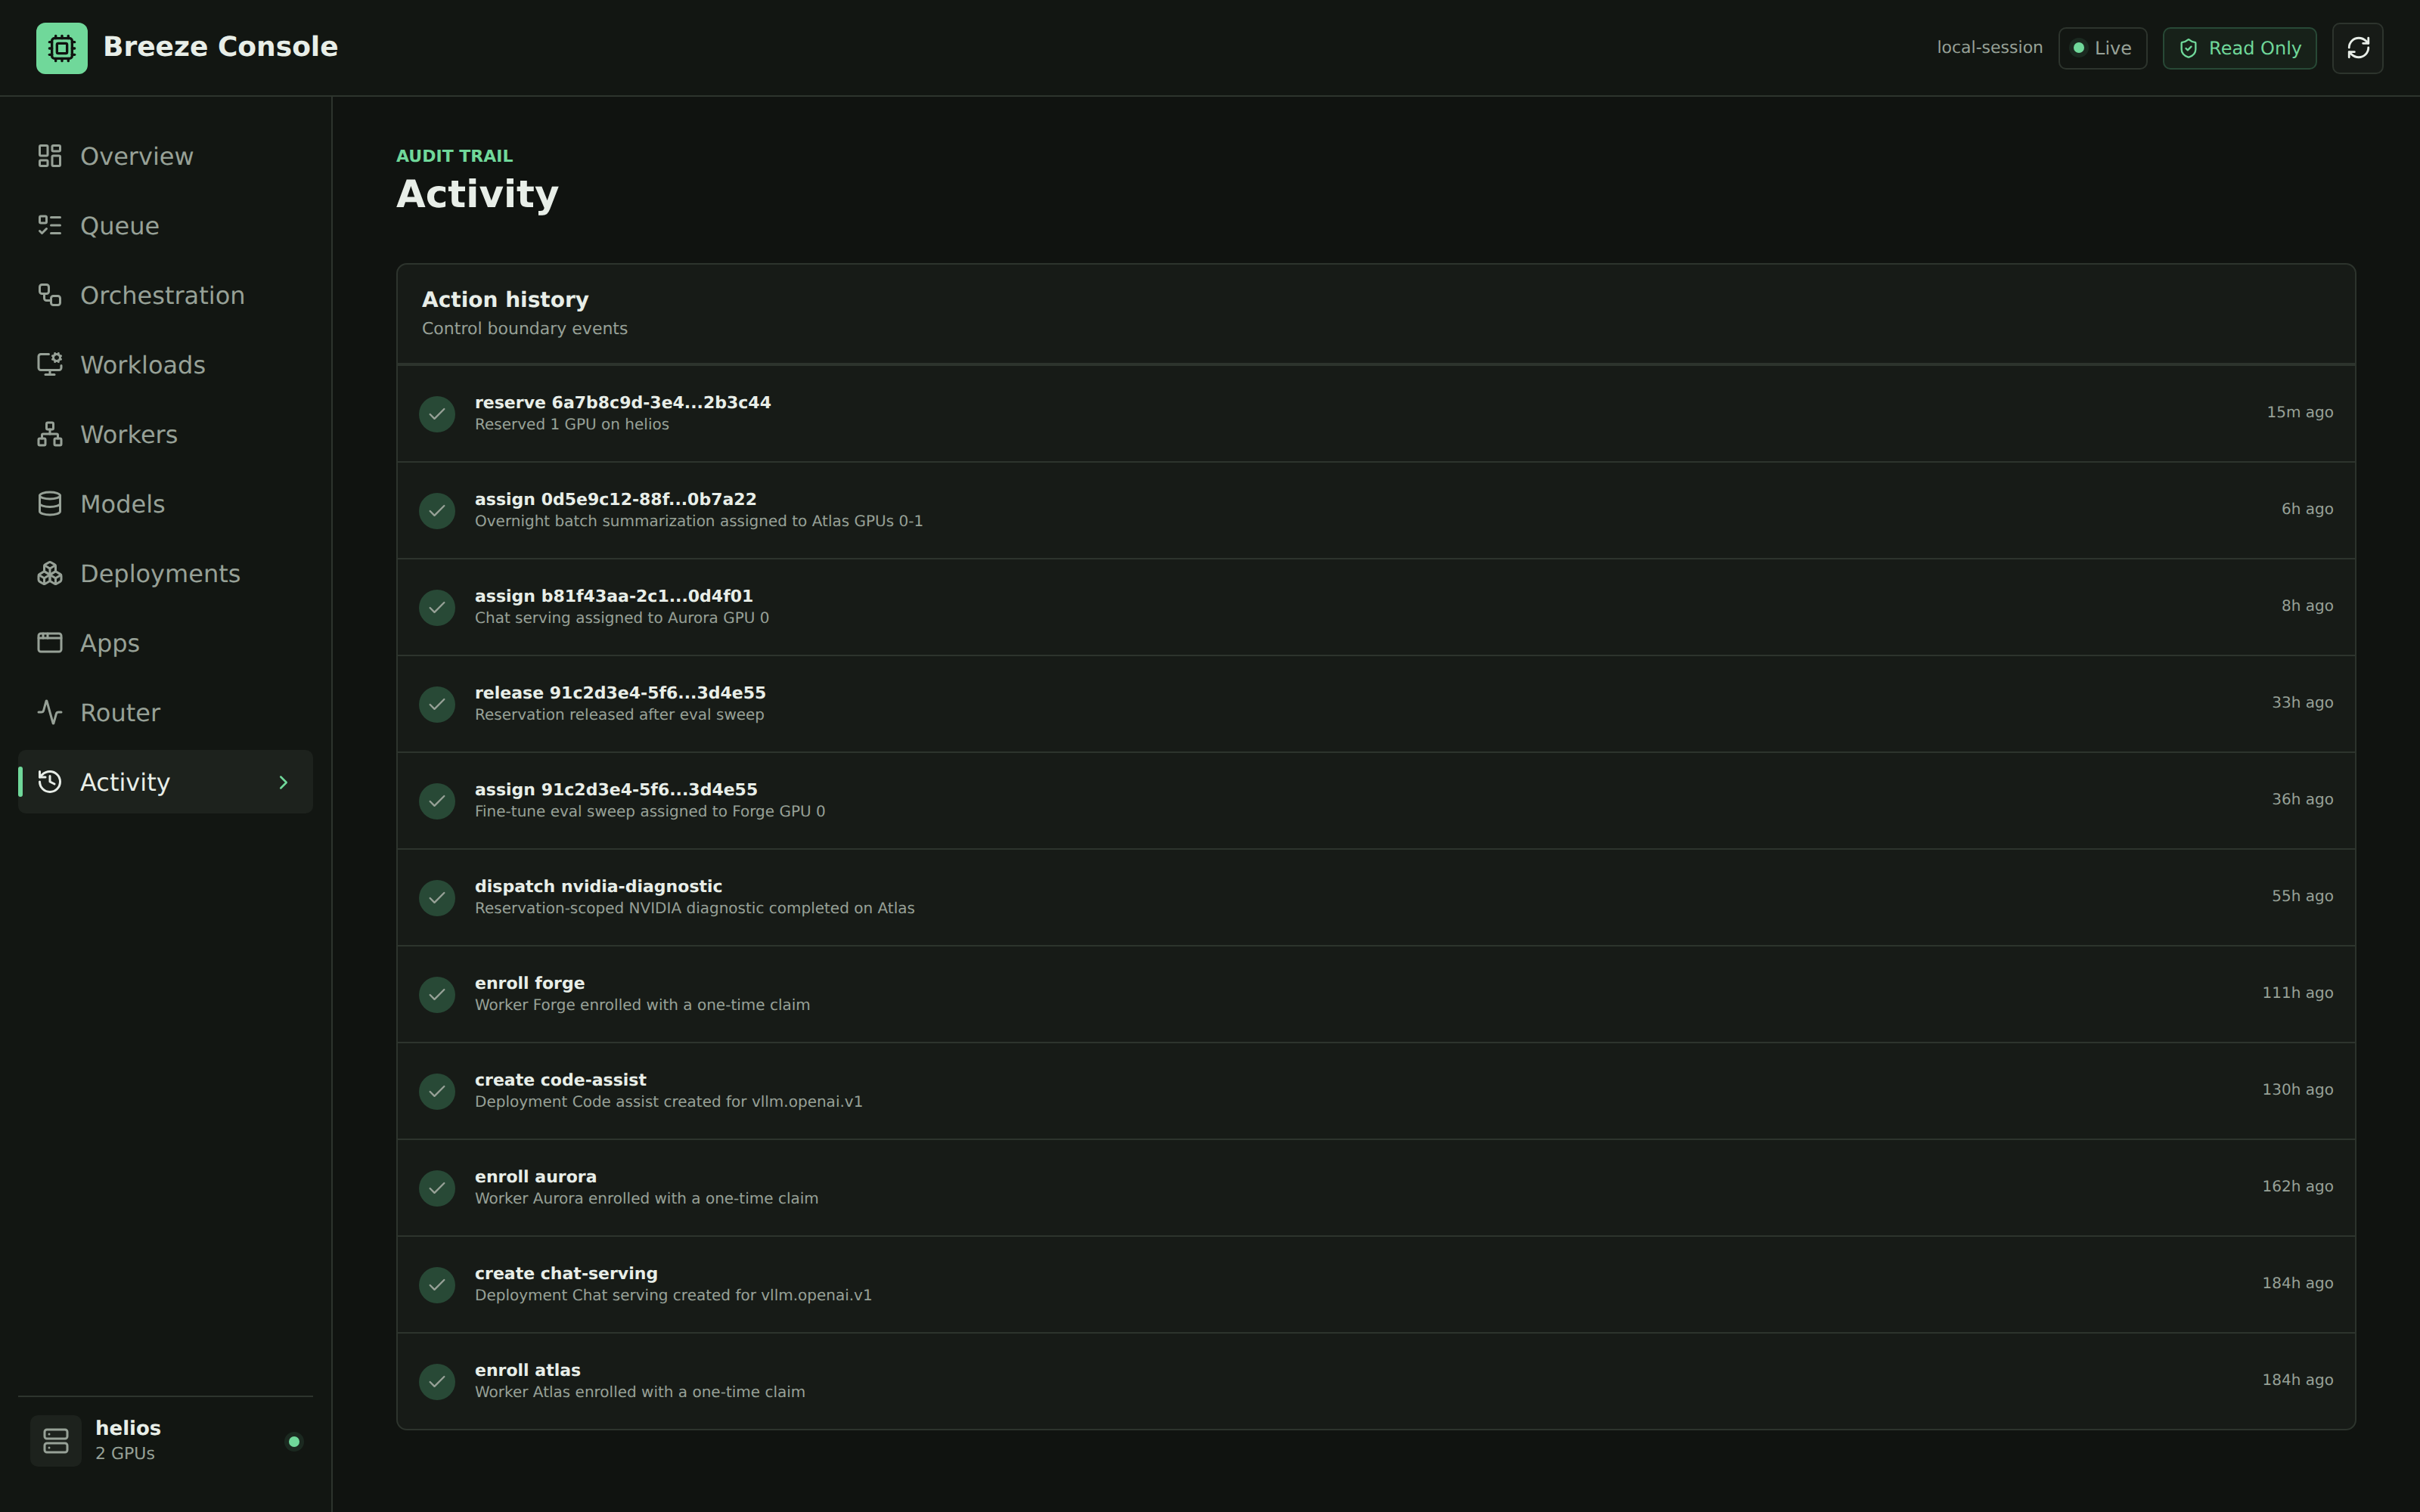2420x1512 pixels.
Task: Select the 'assign 91c2d3e4-5f6...3d4e55' entry title
Action: (x=616, y=790)
